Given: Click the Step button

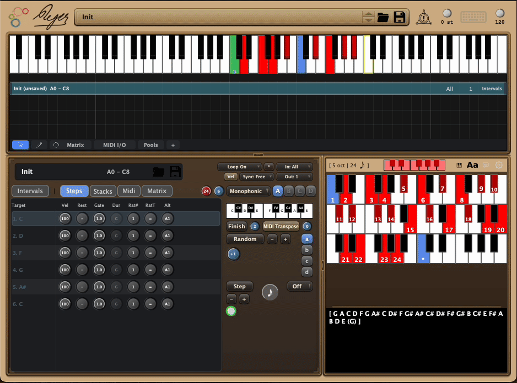Looking at the screenshot, I should [x=239, y=286].
